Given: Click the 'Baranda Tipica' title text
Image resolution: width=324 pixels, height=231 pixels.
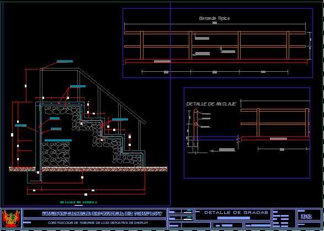Looking at the screenshot, I should tap(214, 18).
